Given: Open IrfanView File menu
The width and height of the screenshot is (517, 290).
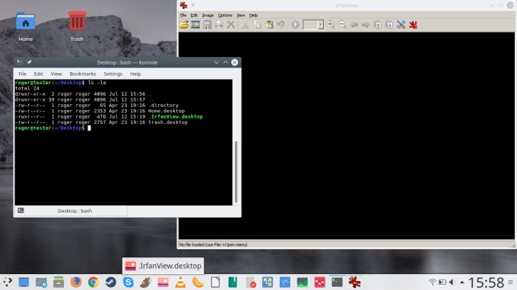Looking at the screenshot, I should 183,15.
